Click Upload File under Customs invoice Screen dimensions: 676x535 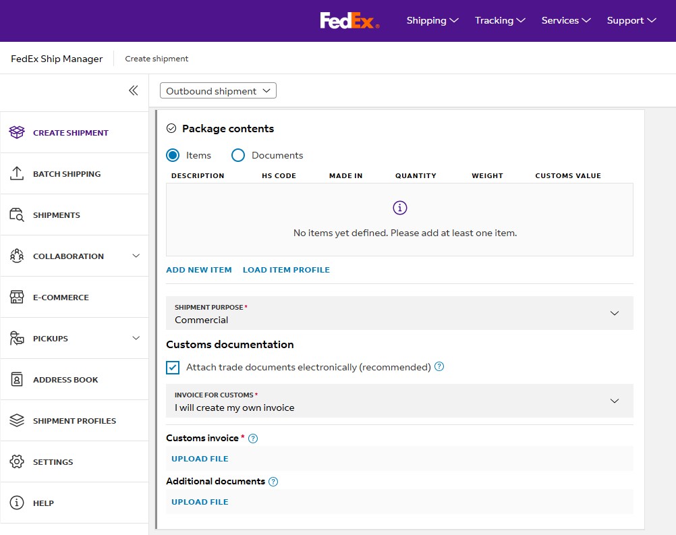200,459
